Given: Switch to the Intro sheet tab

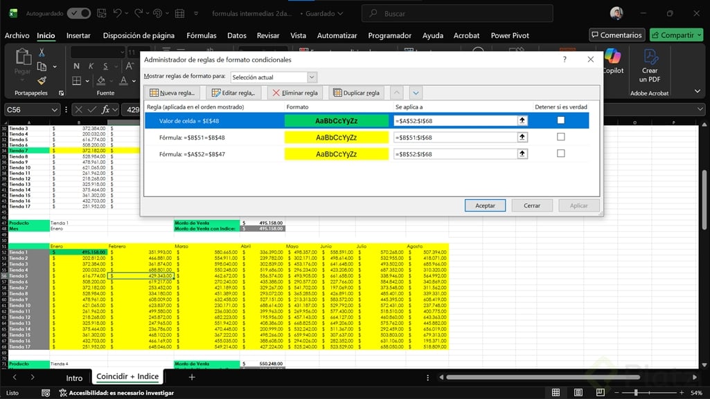Looking at the screenshot, I should 74,378.
